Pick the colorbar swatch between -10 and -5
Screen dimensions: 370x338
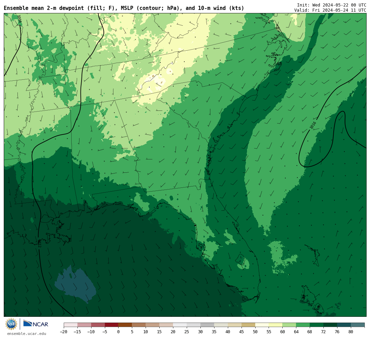pos(98,325)
